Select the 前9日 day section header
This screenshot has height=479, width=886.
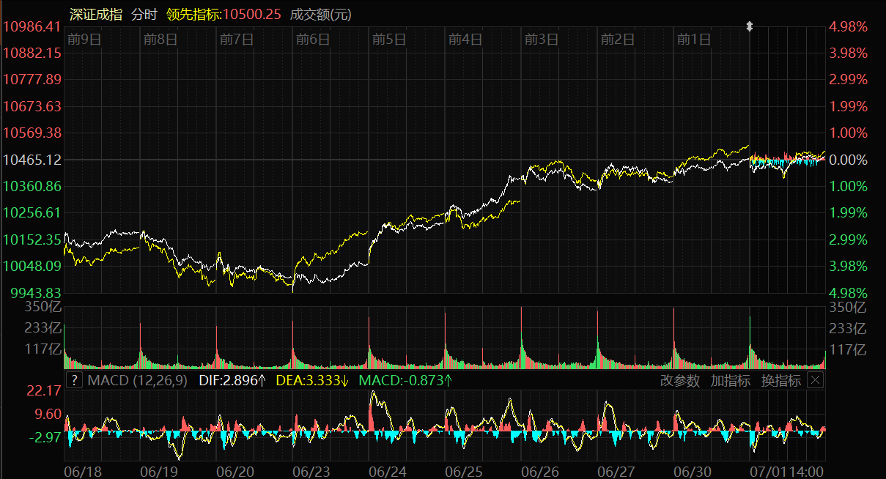83,40
